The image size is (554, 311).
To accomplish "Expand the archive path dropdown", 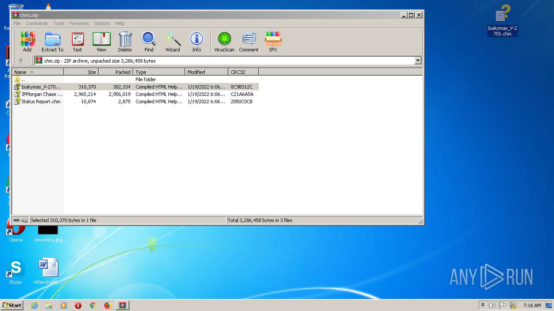I will pyautogui.click(x=418, y=60).
